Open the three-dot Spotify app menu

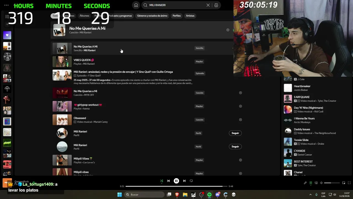tap(7, 5)
